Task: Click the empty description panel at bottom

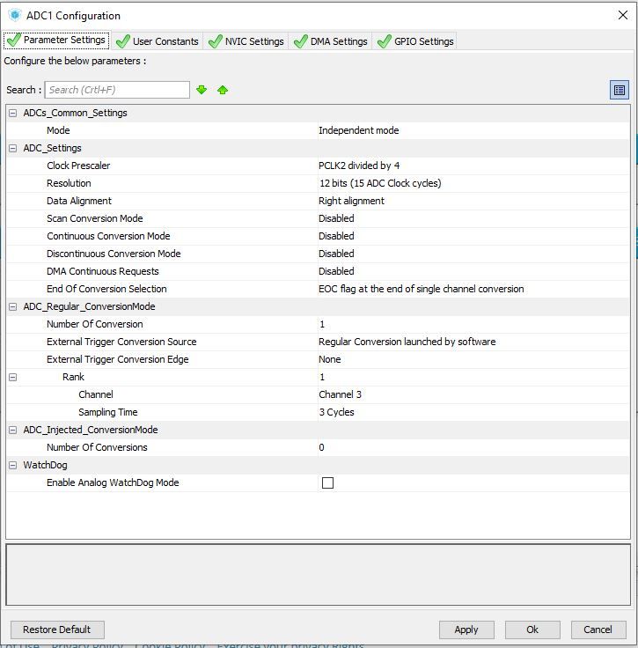Action: 318,575
